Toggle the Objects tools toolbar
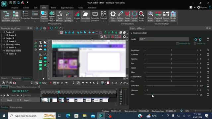The image size is (212, 119). 113,16
